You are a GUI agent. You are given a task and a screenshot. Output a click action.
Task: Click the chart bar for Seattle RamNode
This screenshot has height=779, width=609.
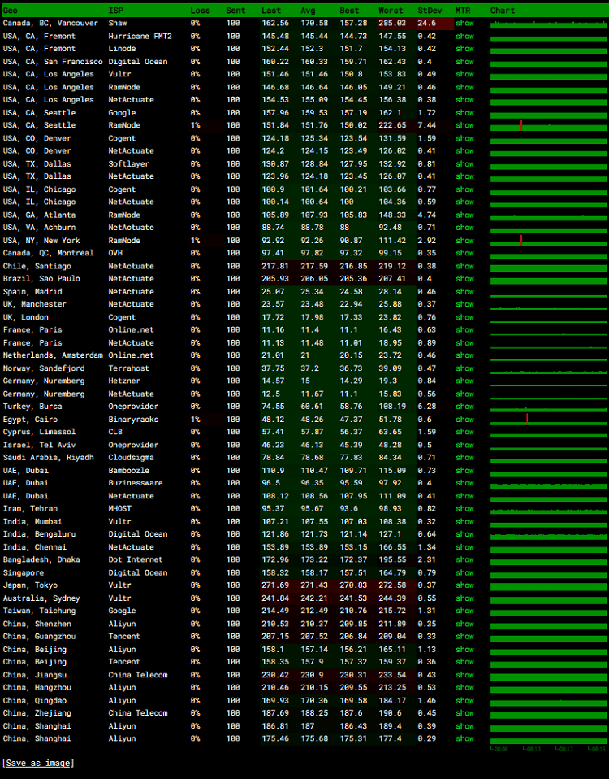click(x=548, y=127)
